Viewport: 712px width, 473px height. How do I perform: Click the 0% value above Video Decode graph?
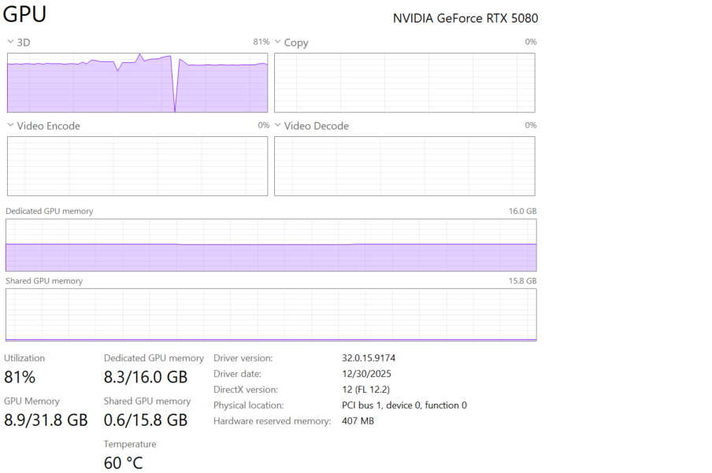531,125
